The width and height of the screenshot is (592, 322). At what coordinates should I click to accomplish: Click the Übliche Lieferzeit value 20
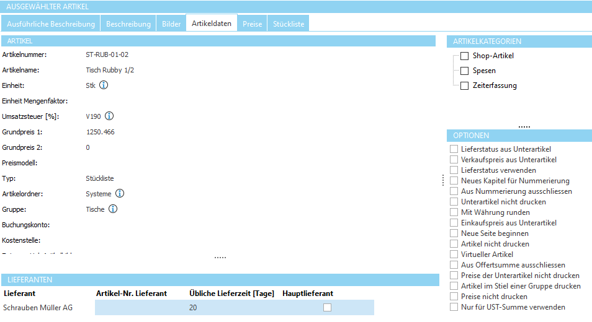[193, 307]
